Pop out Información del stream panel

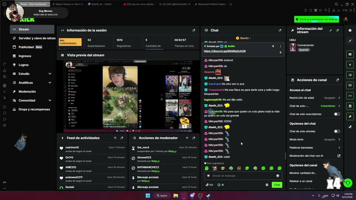pos(337,30)
